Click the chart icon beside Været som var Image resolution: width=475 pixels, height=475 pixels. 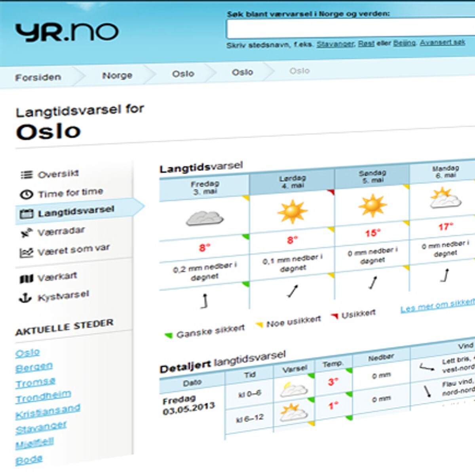coord(26,253)
